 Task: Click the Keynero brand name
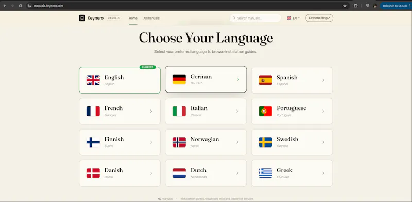click(x=95, y=18)
